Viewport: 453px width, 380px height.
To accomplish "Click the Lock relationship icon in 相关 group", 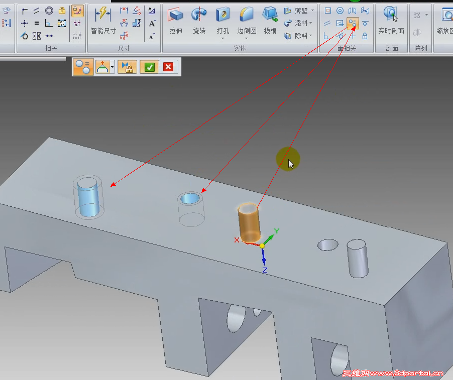I will tap(62, 11).
